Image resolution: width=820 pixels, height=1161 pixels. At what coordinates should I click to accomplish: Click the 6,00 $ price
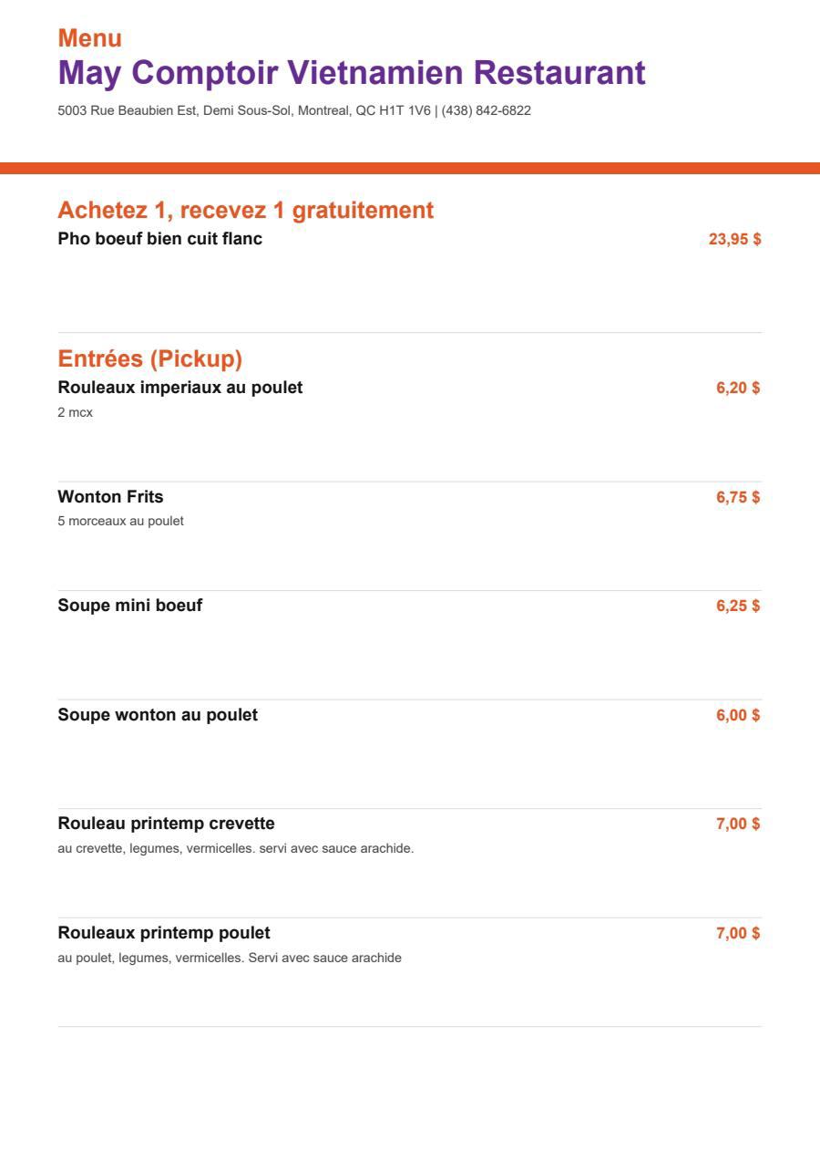point(738,715)
